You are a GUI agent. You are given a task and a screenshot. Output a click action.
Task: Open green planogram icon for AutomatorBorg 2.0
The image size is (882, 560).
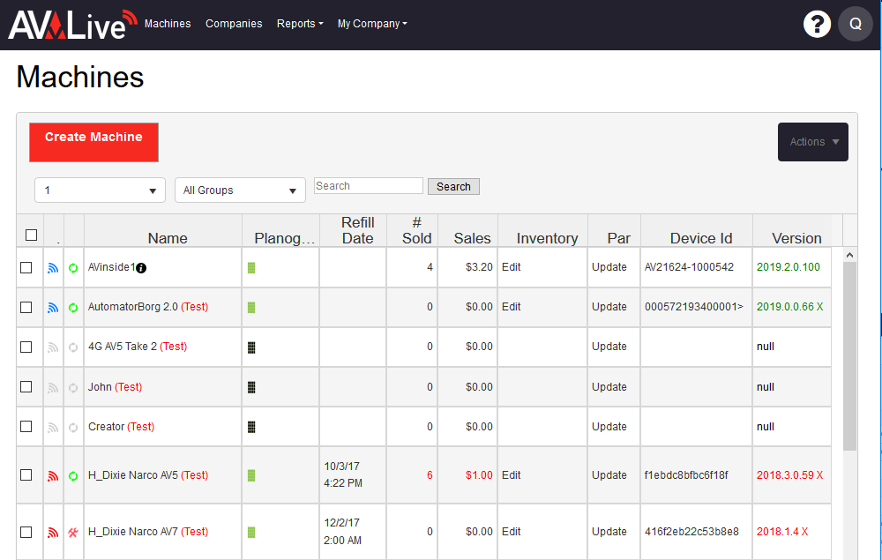(x=251, y=308)
